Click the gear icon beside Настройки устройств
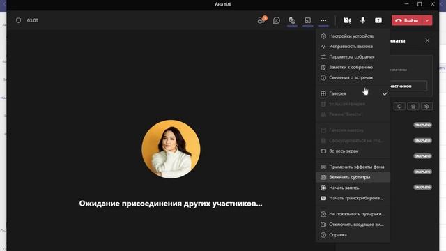The width and height of the screenshot is (446, 251). click(323, 36)
